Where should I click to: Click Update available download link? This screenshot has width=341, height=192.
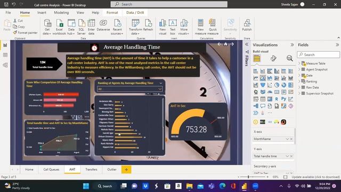coord(315,177)
